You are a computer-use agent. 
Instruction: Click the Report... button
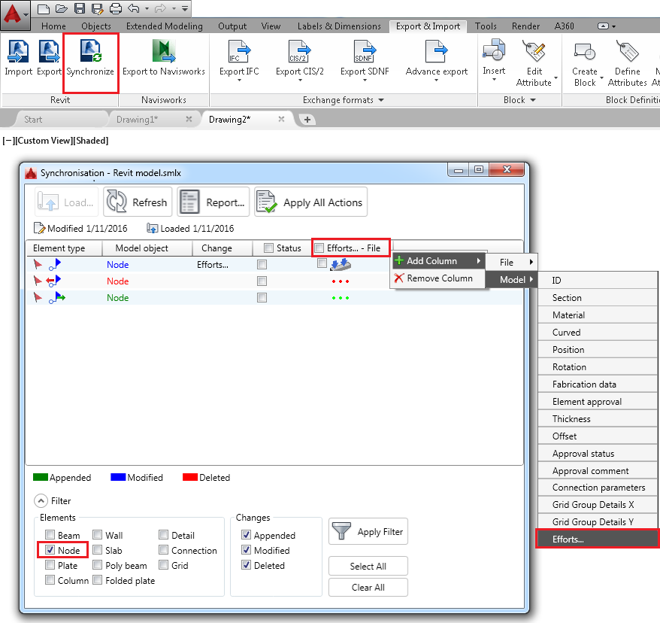click(213, 202)
